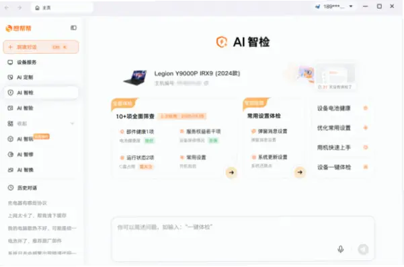This screenshot has width=404, height=267.
Task: Click the 优化常用设置 shortcut
Action: (343, 128)
